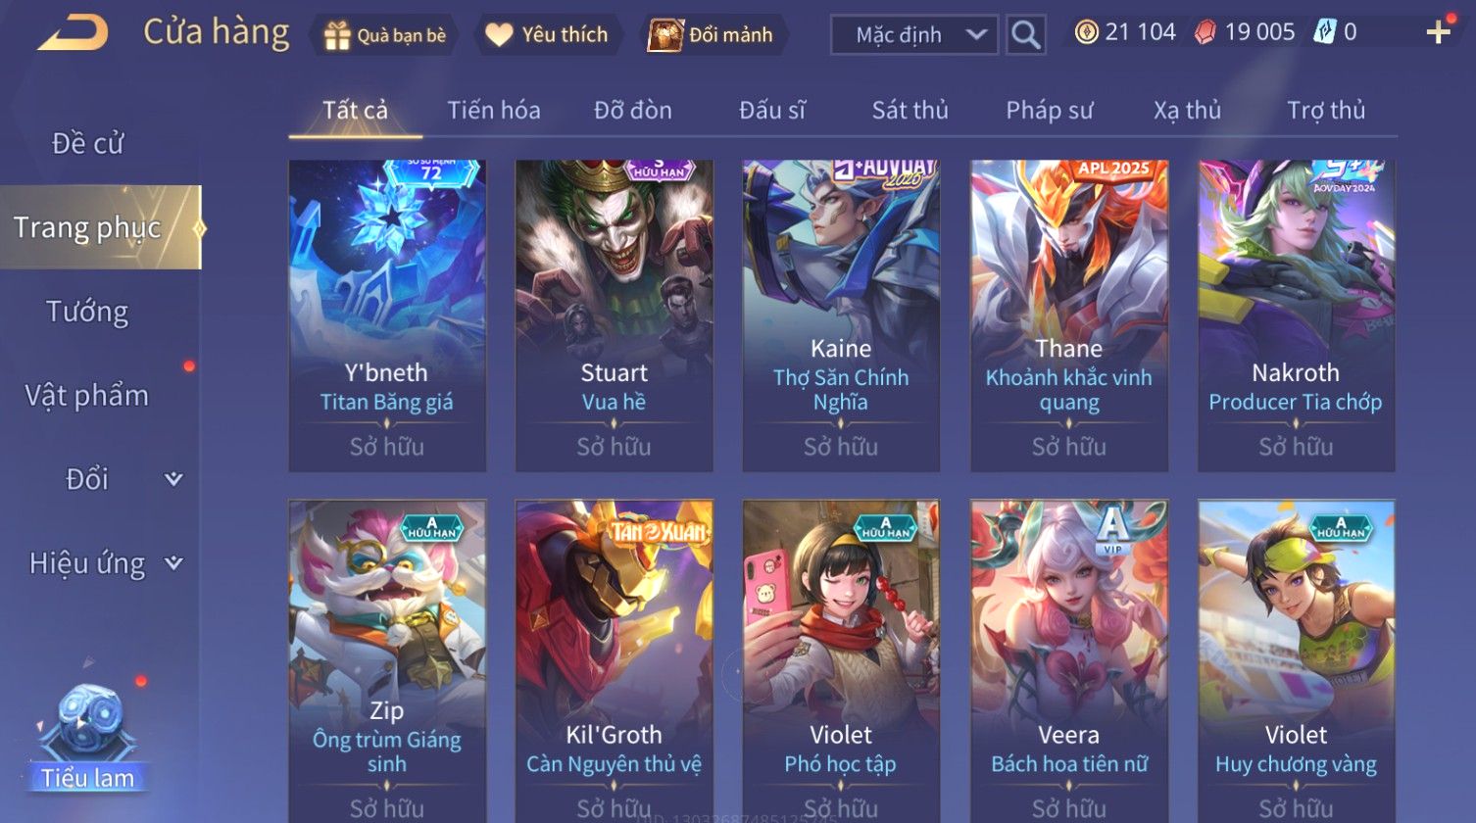Viewport: 1476px width, 823px height.
Task: Select the Tiến hóa tab
Action: click(x=494, y=110)
